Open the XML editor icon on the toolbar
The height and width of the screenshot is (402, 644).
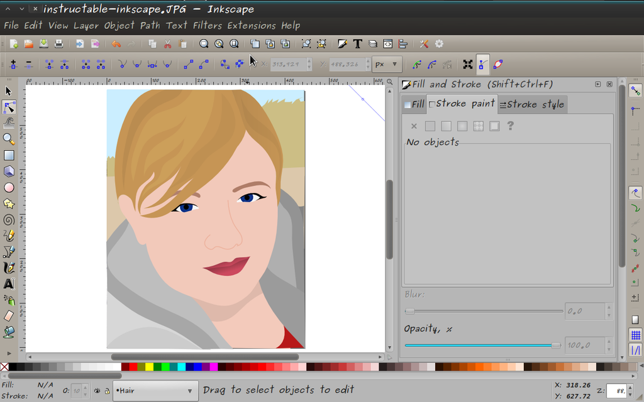387,43
